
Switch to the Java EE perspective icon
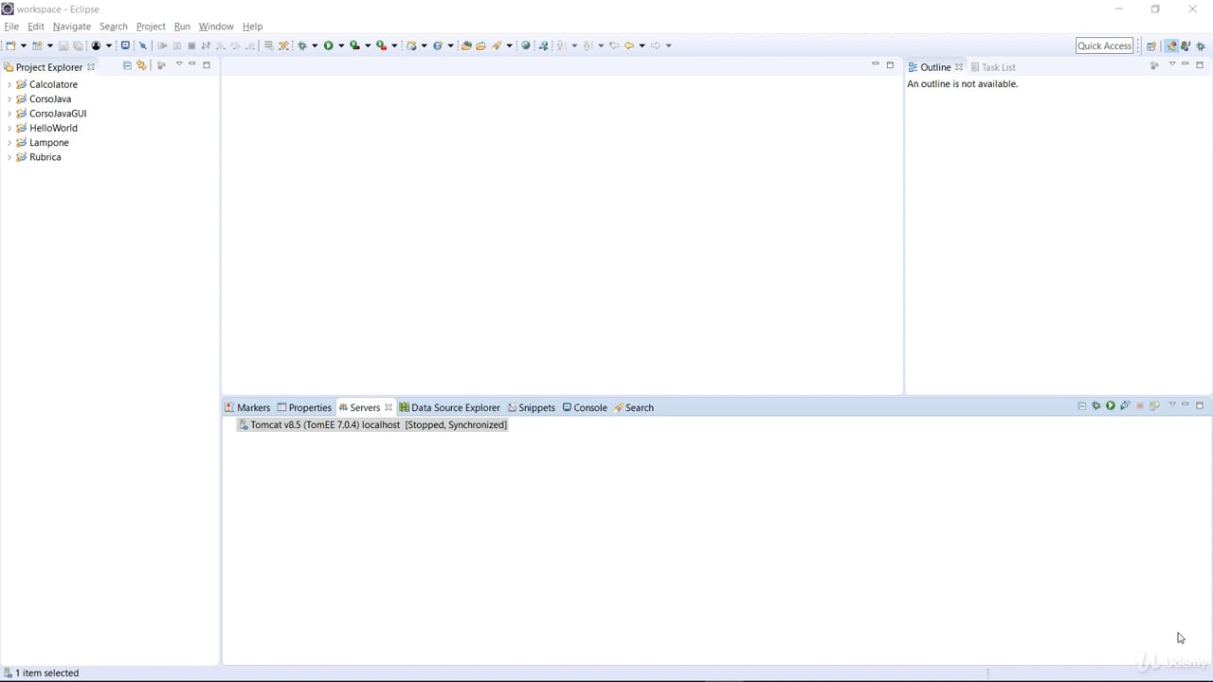click(1171, 45)
